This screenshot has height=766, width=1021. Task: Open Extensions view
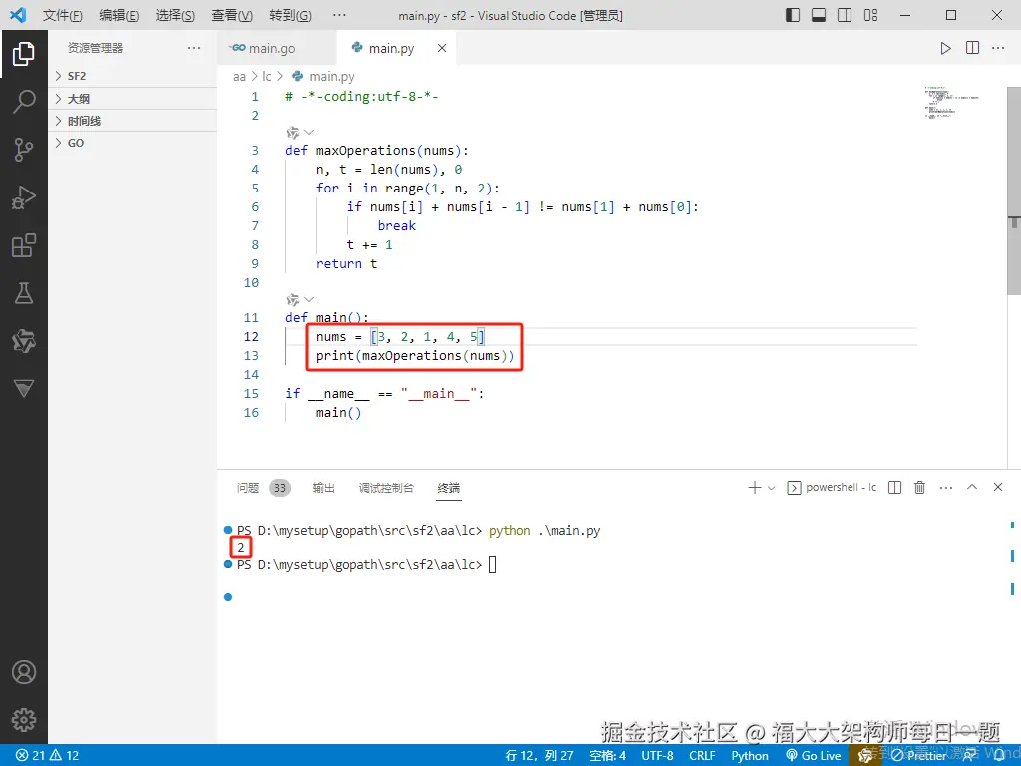click(x=24, y=245)
